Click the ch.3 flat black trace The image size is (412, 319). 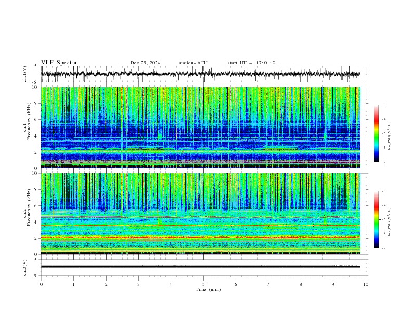(201, 267)
